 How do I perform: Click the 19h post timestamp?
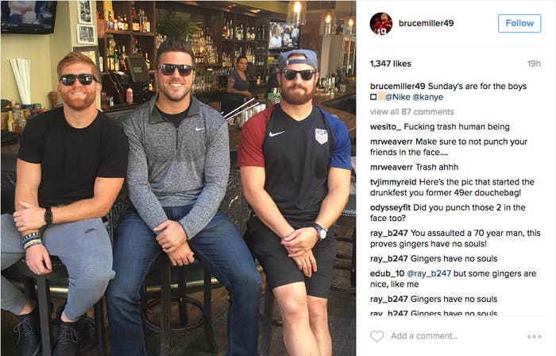(x=534, y=64)
